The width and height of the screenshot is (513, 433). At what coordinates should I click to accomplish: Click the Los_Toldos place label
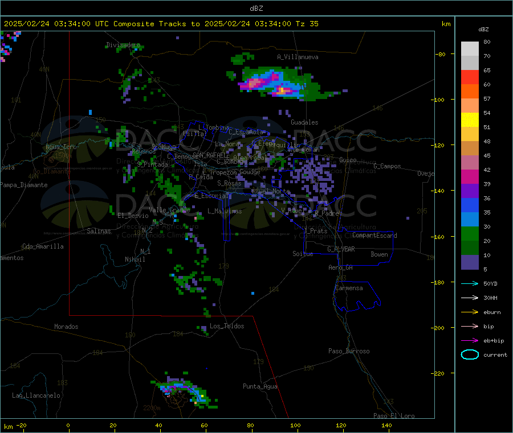click(227, 326)
